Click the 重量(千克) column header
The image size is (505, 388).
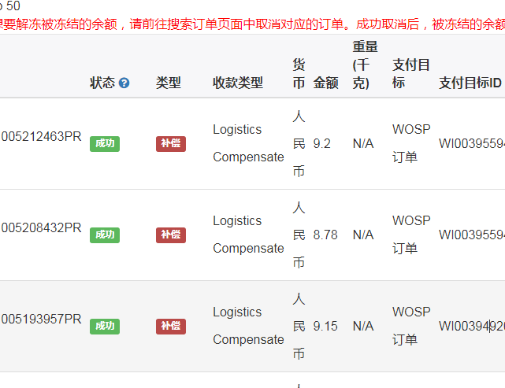coord(366,65)
